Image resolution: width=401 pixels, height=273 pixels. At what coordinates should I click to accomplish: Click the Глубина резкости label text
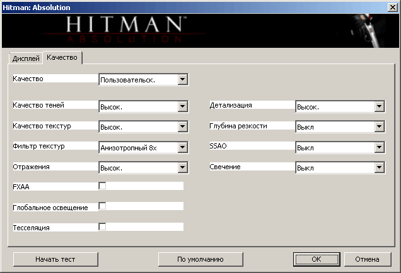click(x=238, y=126)
